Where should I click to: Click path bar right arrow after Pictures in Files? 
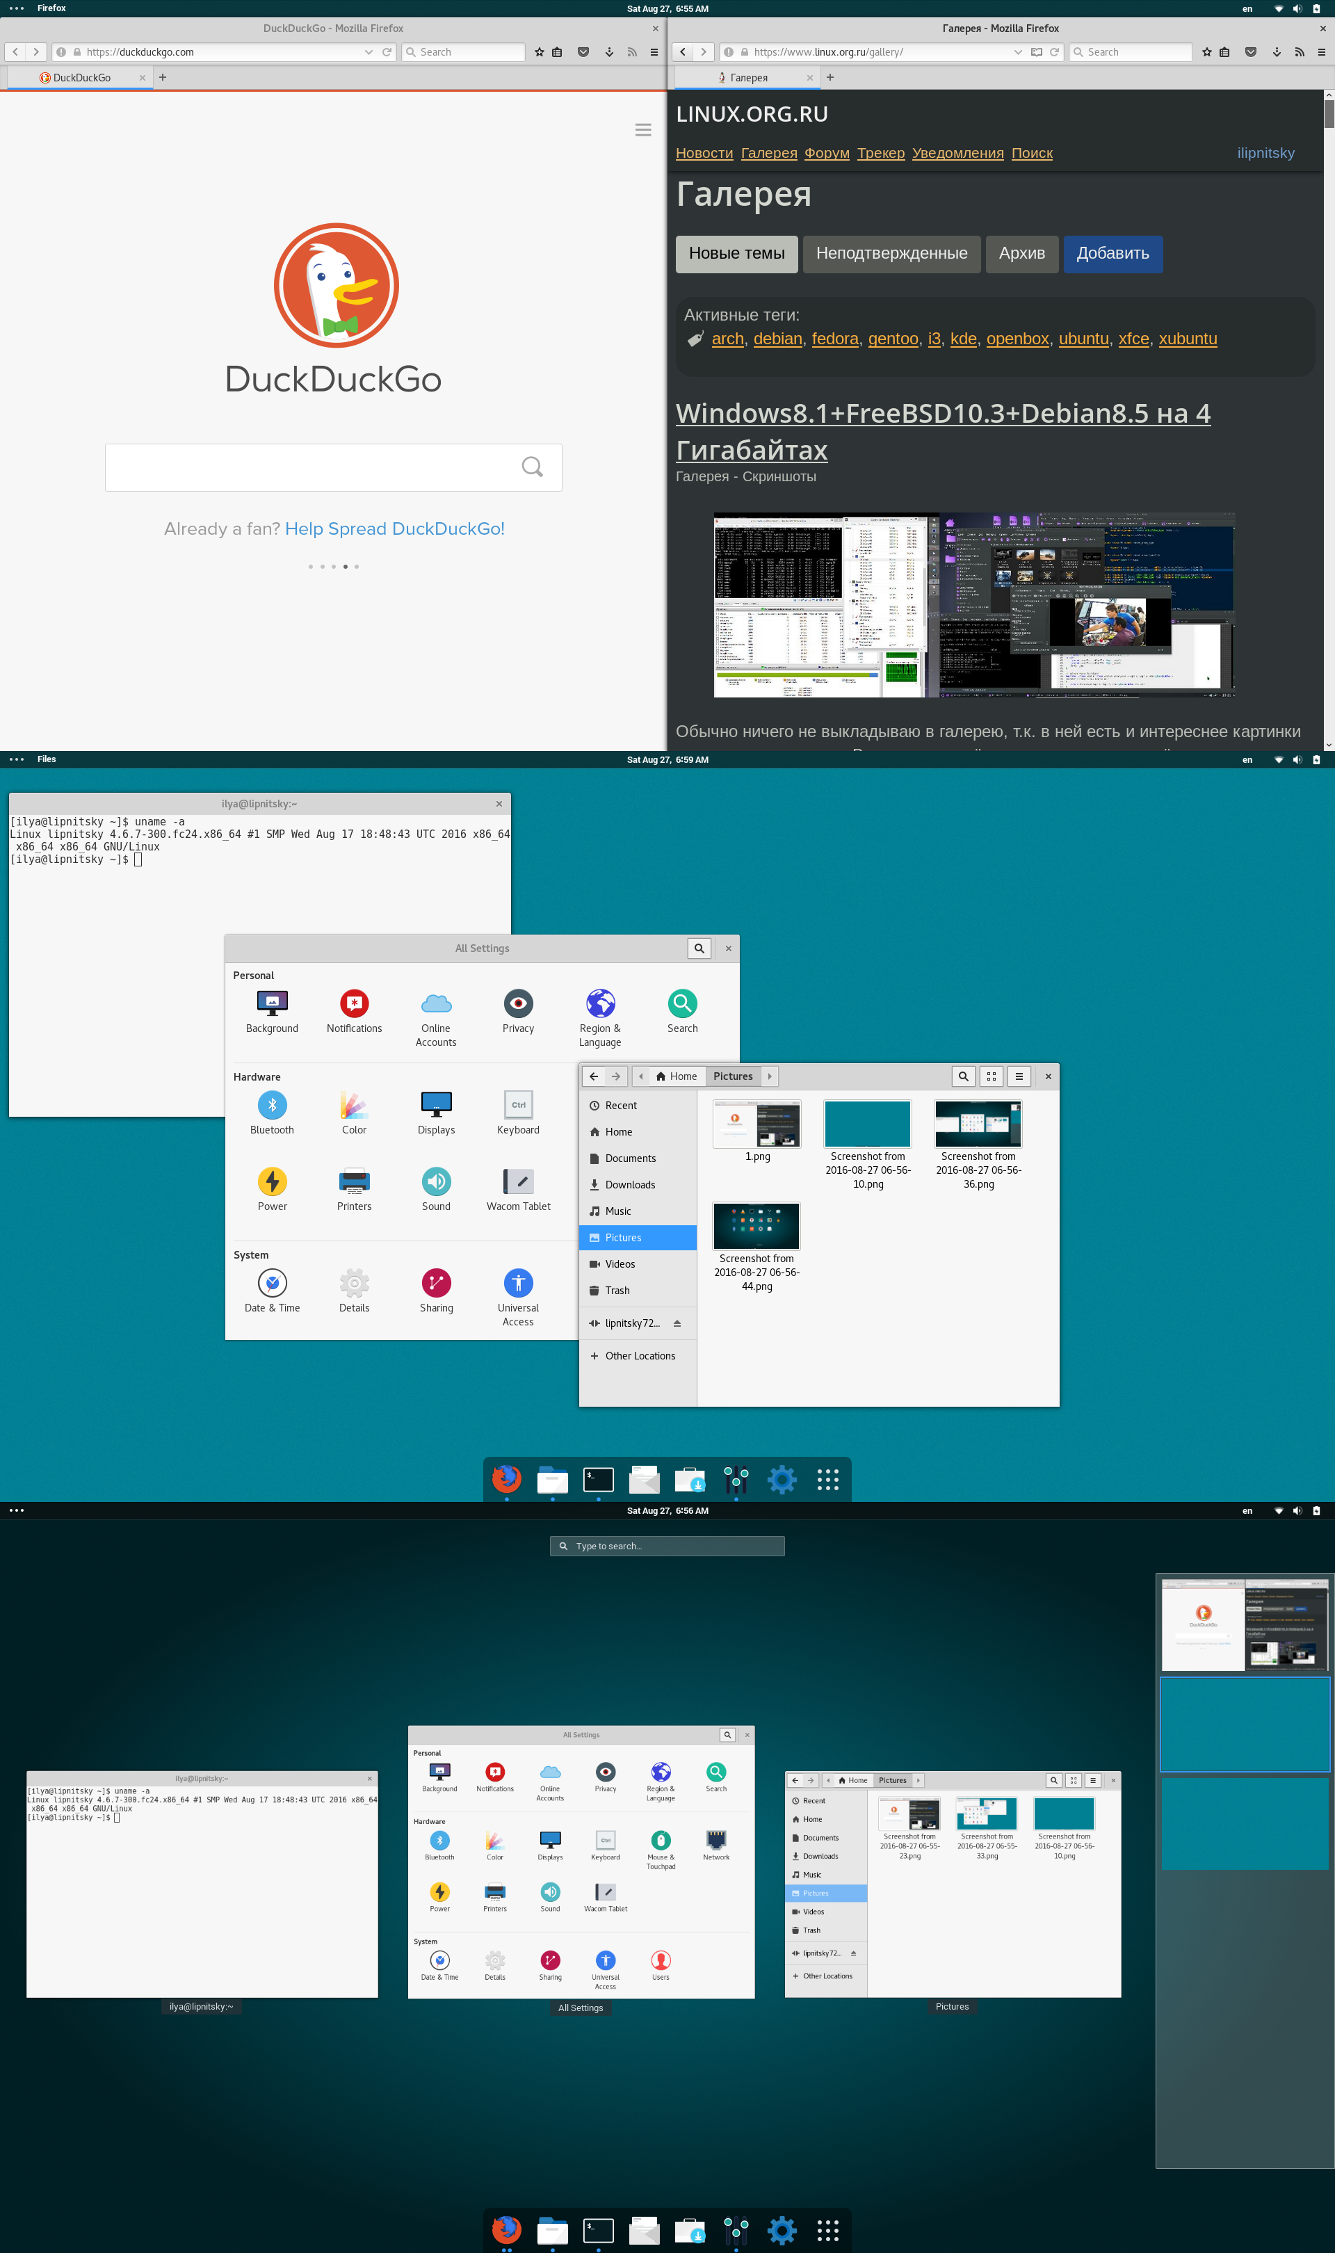click(769, 1076)
